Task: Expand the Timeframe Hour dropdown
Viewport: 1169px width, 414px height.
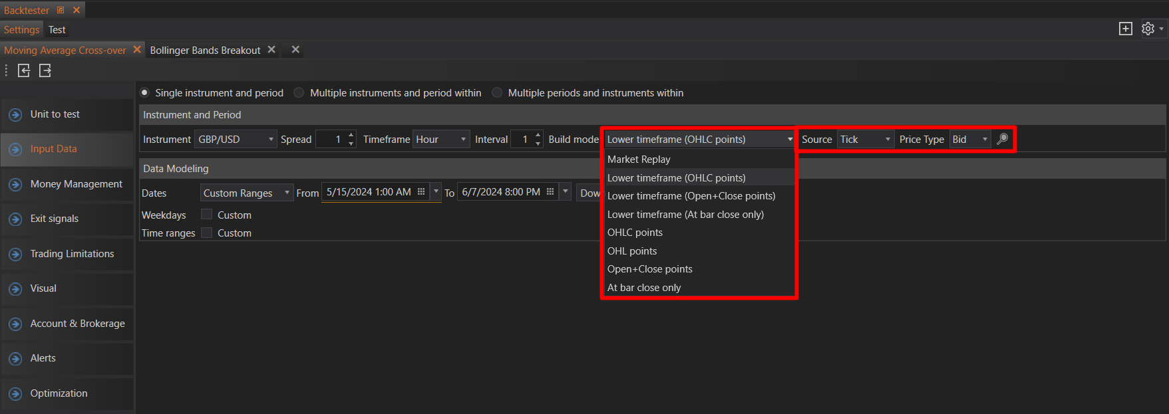Action: pos(440,140)
